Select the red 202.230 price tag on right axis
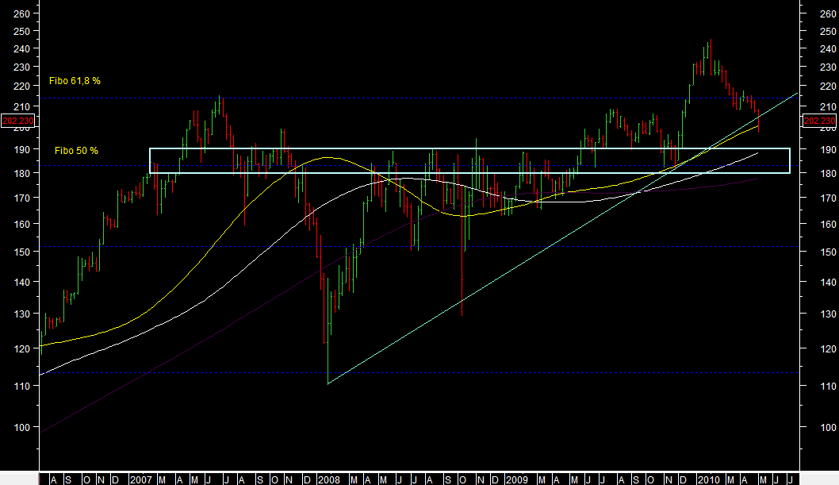Viewport: 839px width, 485px height. 819,121
